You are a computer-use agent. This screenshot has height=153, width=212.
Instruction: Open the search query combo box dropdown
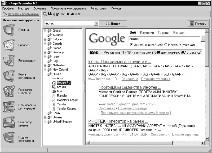(x=96, y=23)
